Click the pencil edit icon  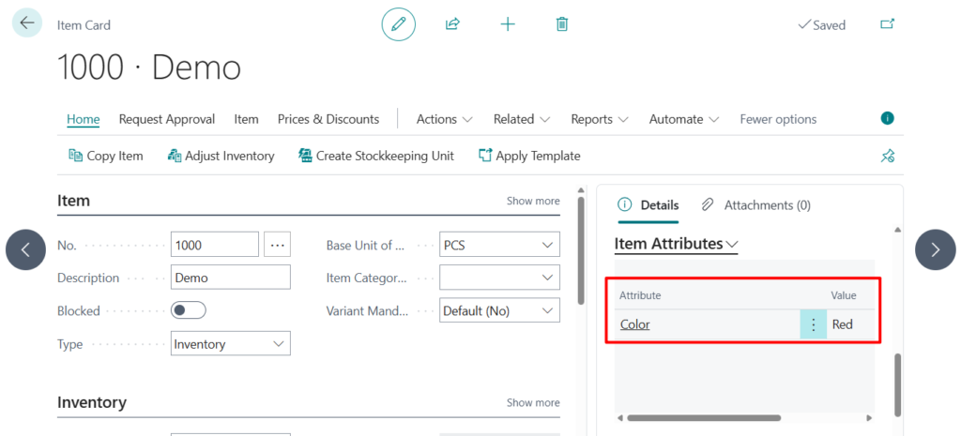(398, 24)
